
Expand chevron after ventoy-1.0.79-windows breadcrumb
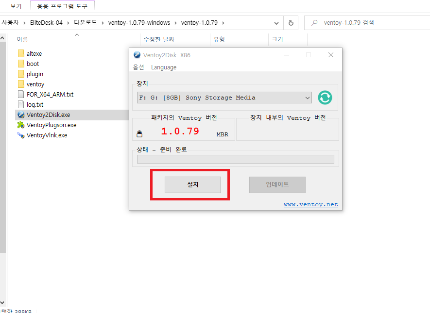tap(175, 23)
